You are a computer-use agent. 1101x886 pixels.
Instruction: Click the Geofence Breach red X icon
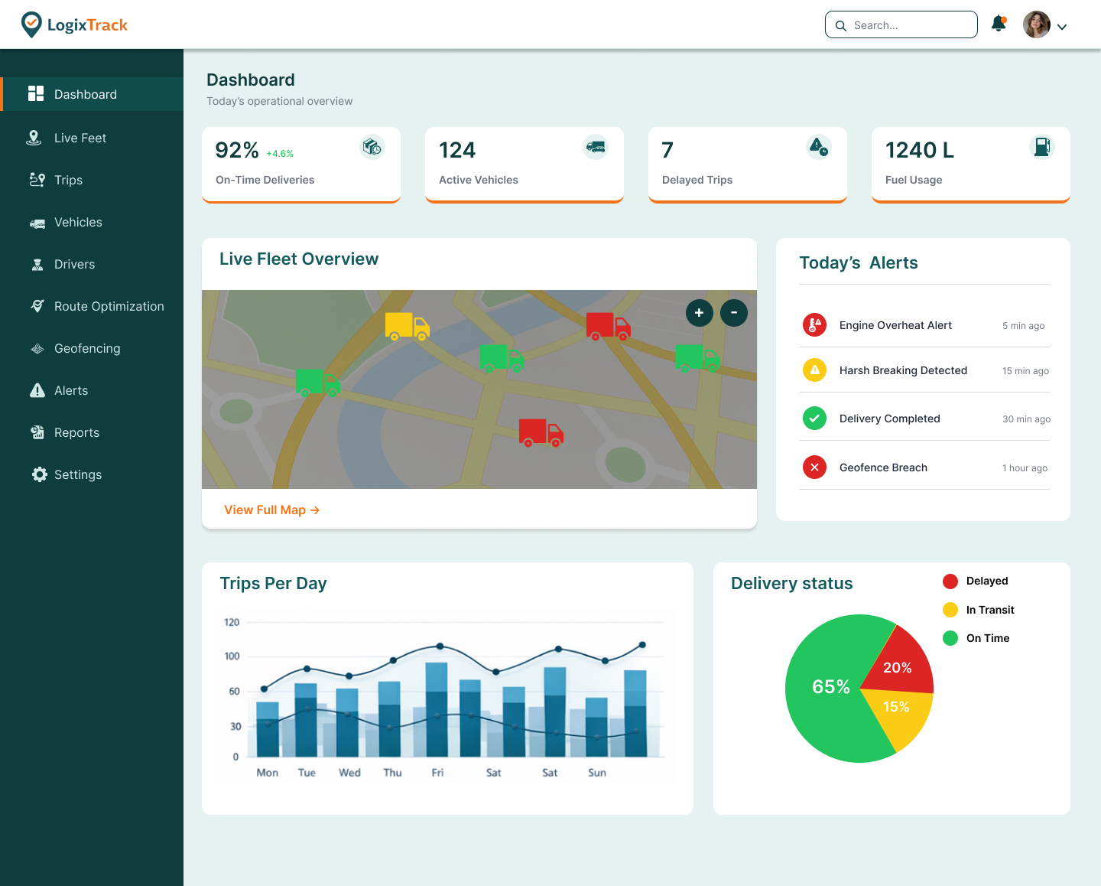click(x=814, y=467)
